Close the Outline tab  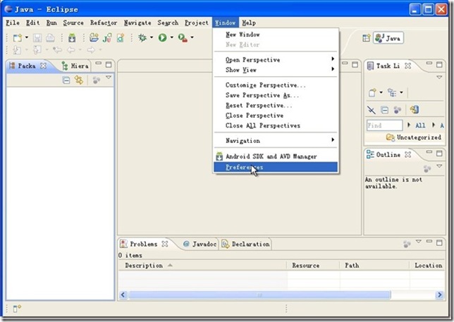coord(407,155)
